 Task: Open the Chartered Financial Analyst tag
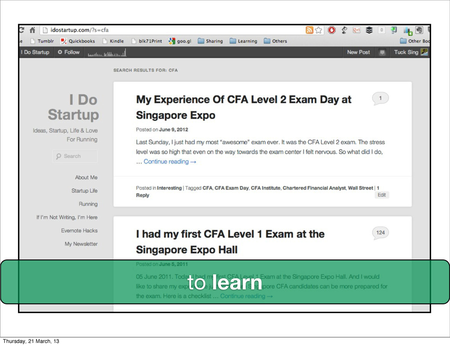314,188
